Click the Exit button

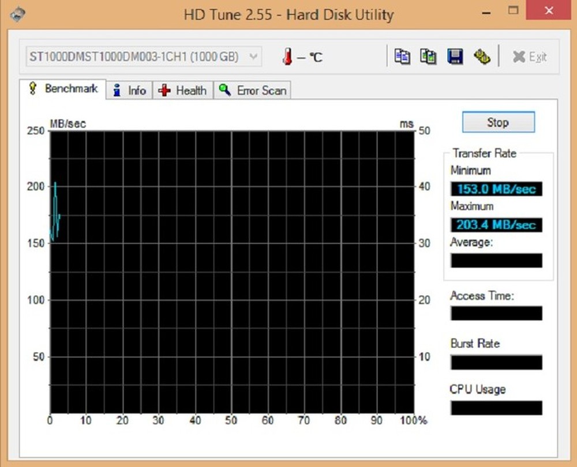point(529,56)
